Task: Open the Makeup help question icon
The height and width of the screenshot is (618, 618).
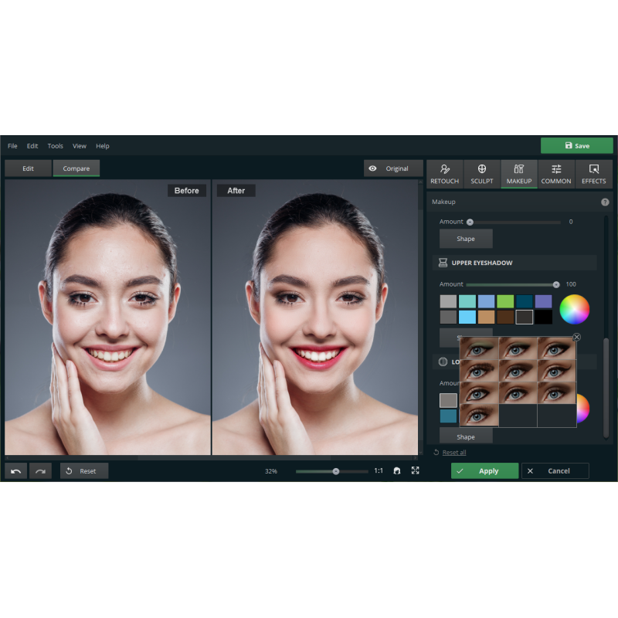Action: click(605, 202)
